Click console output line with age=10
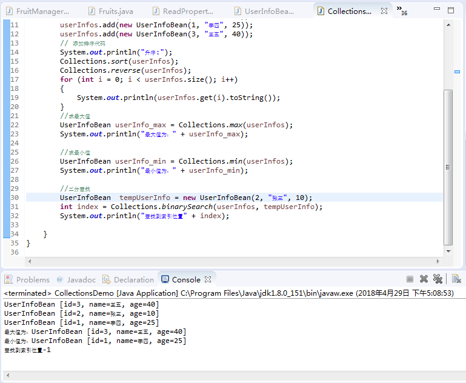Screen dimensions: 466x383 pos(82,313)
